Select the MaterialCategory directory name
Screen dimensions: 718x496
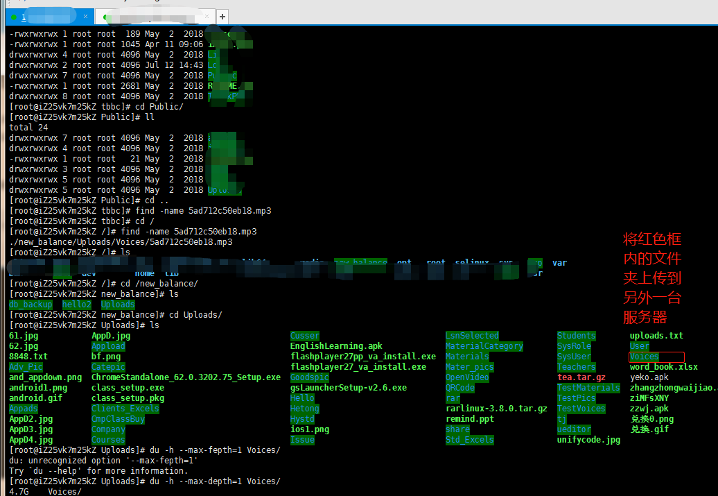coord(484,346)
